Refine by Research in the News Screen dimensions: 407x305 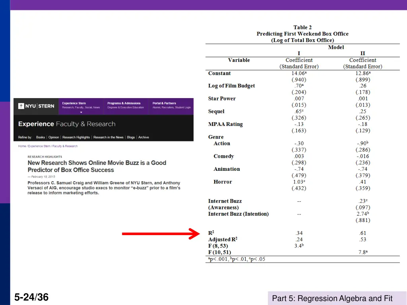[109, 137]
